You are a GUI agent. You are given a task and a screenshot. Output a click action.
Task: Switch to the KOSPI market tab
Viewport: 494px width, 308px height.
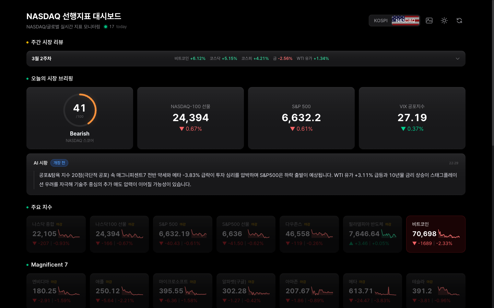[380, 21]
